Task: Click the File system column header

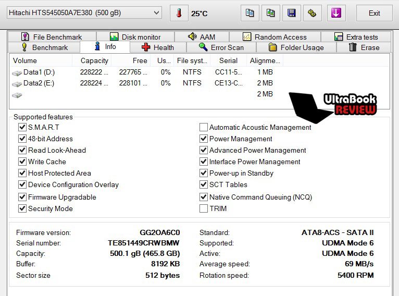Action: (192, 60)
